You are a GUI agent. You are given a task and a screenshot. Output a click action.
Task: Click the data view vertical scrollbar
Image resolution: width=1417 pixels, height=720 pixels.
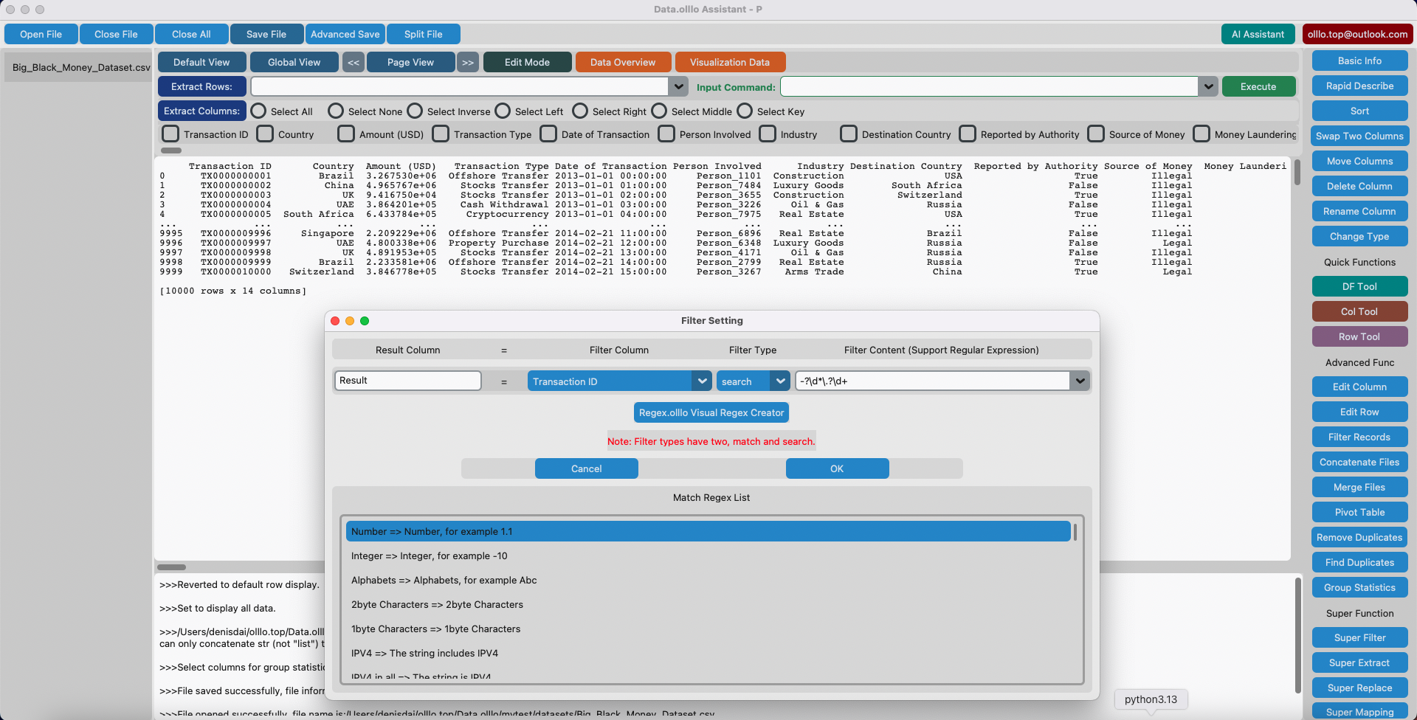point(1297,173)
